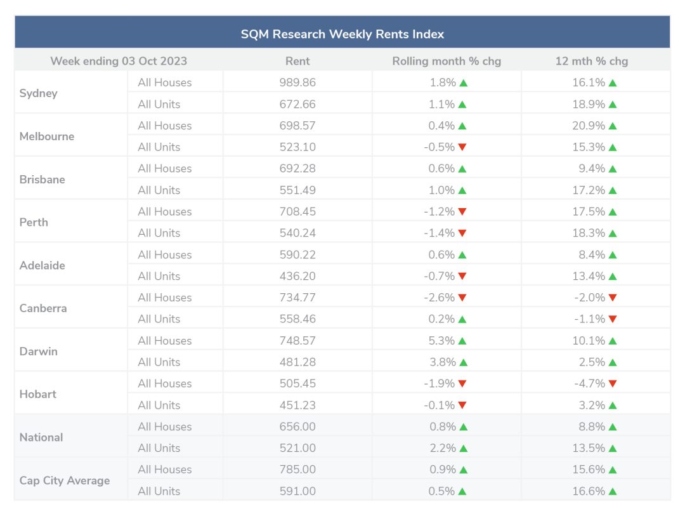Click the Sydney houses rent value 989.86
Image resolution: width=685 pixels, height=514 pixels.
click(x=297, y=82)
